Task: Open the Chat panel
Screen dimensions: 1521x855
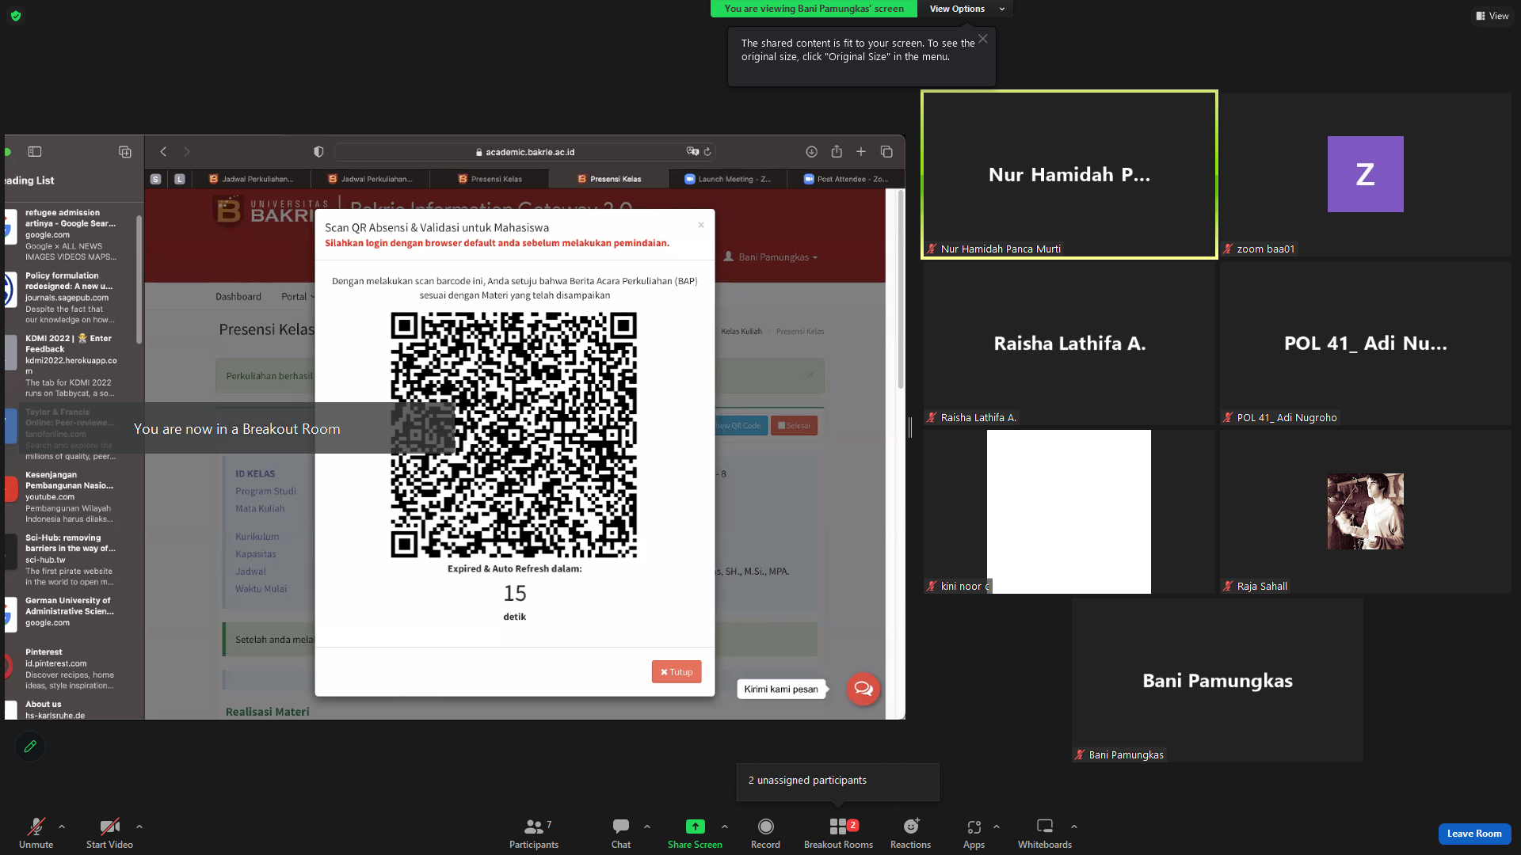Action: (x=621, y=833)
